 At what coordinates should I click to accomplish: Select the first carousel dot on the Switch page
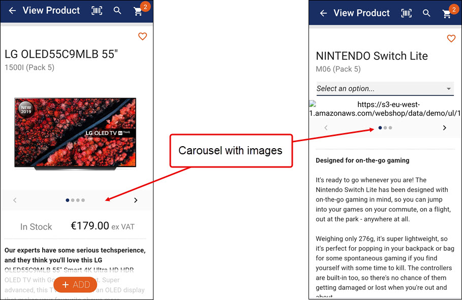pyautogui.click(x=380, y=127)
